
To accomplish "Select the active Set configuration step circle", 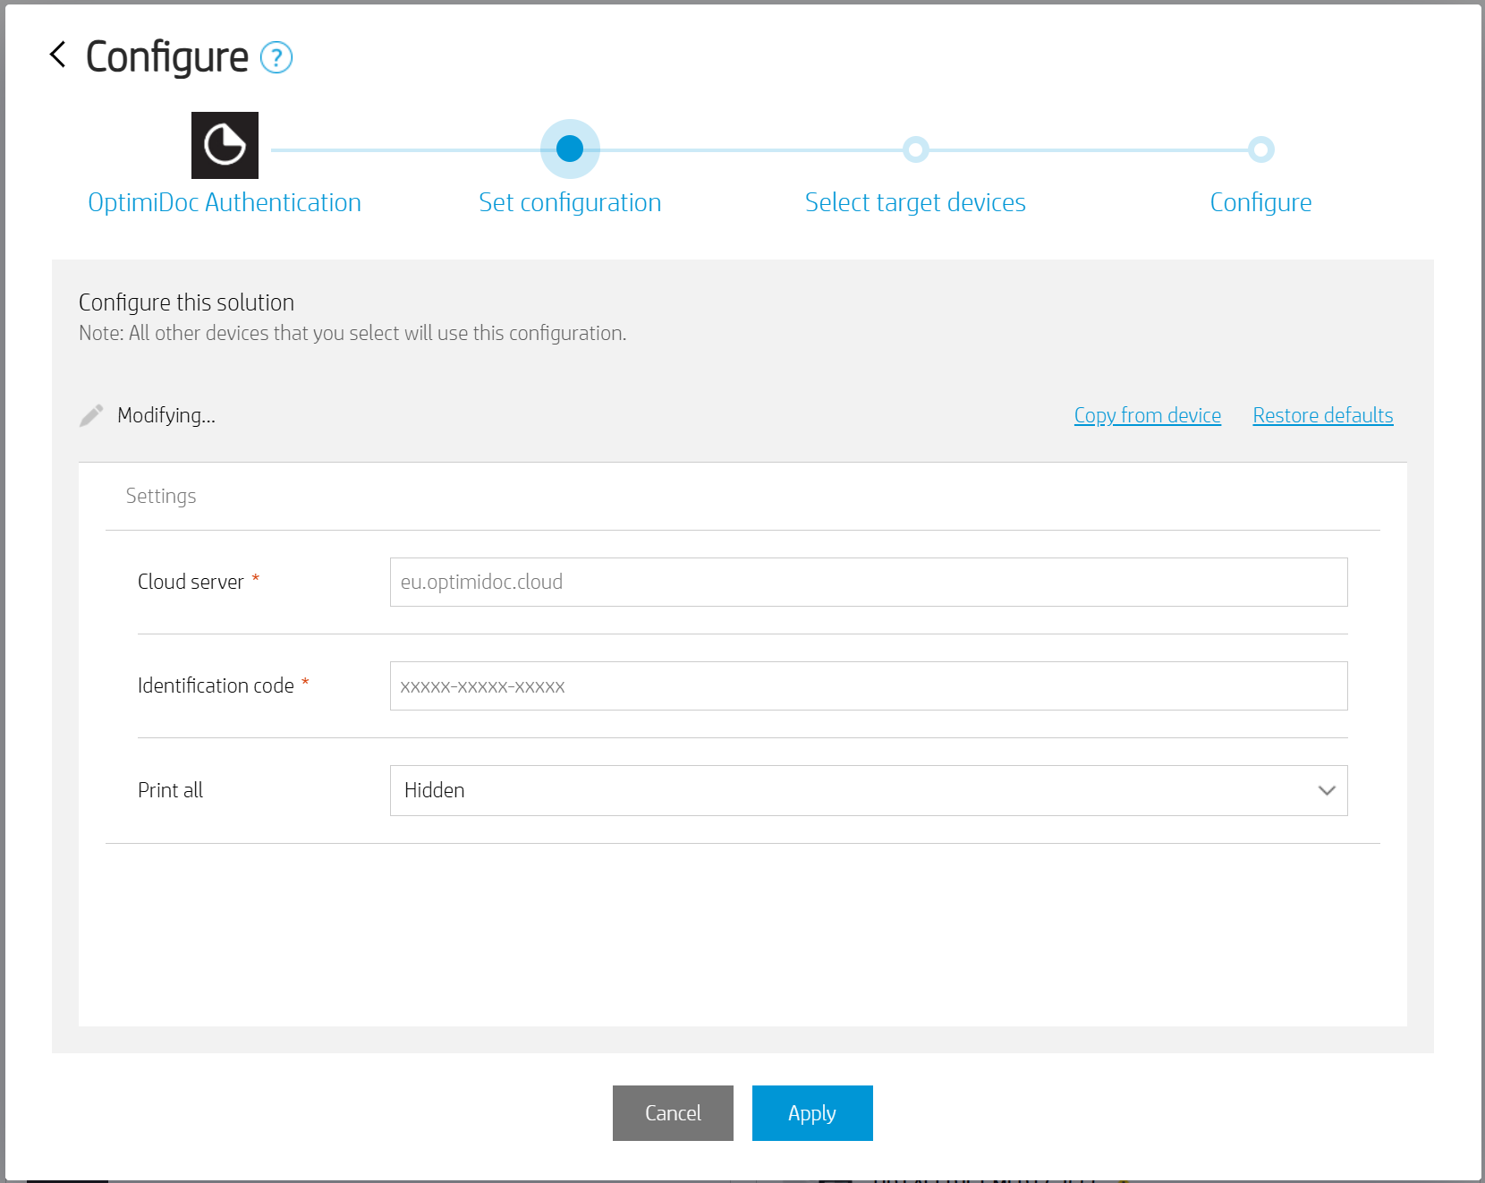I will [570, 149].
